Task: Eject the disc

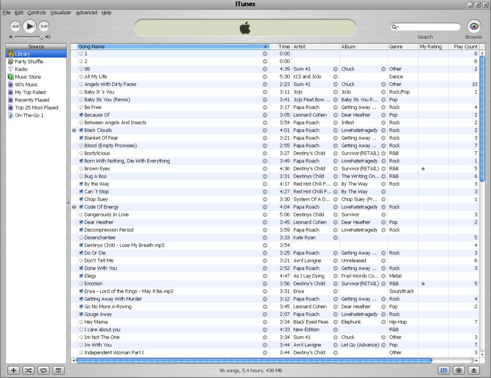Action: coord(473,370)
